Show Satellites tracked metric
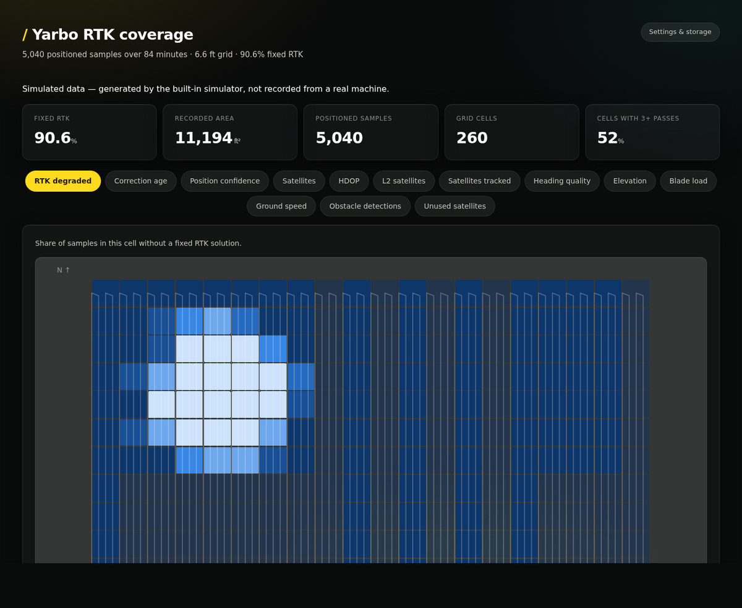Viewport: 742px width, 608px height. coord(480,181)
